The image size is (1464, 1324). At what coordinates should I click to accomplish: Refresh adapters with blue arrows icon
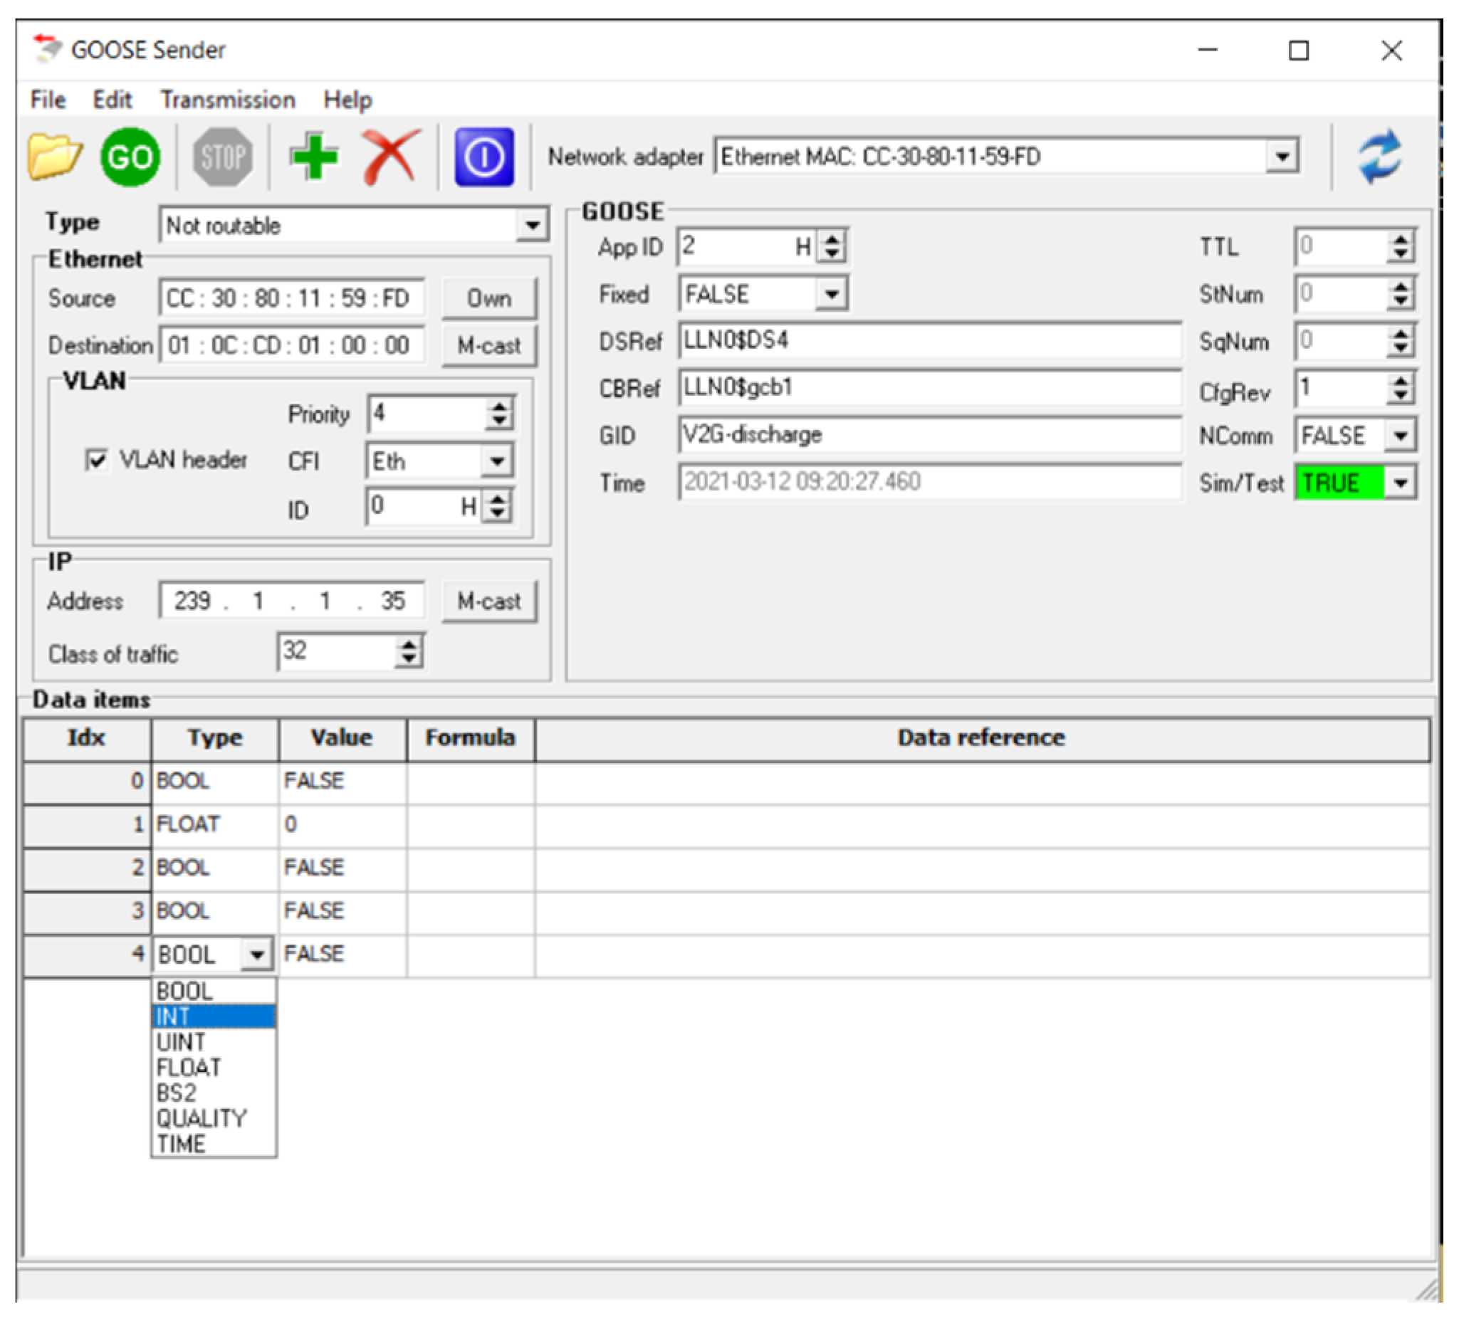1380,156
